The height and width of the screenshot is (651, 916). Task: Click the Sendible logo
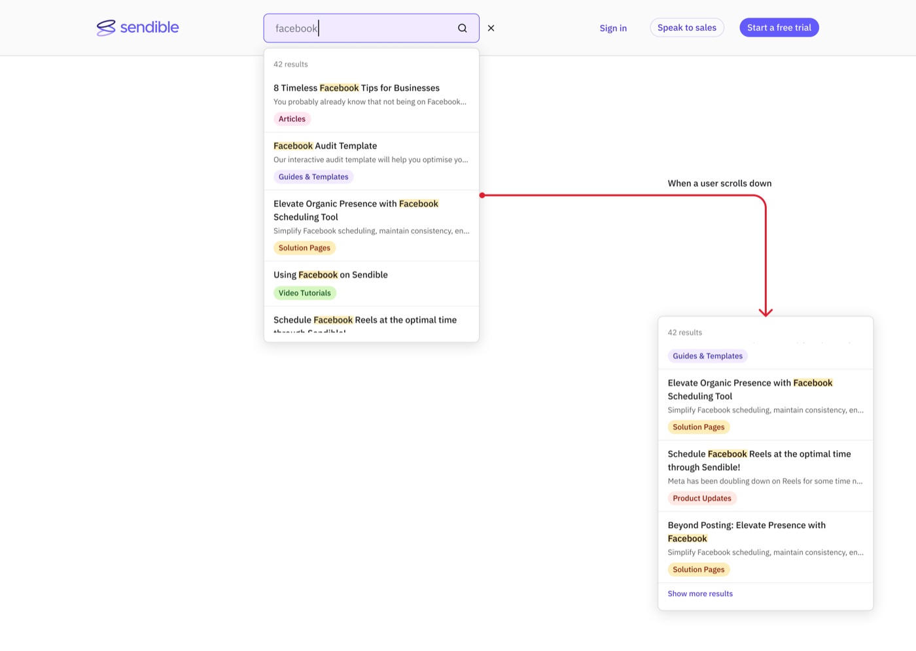point(137,27)
